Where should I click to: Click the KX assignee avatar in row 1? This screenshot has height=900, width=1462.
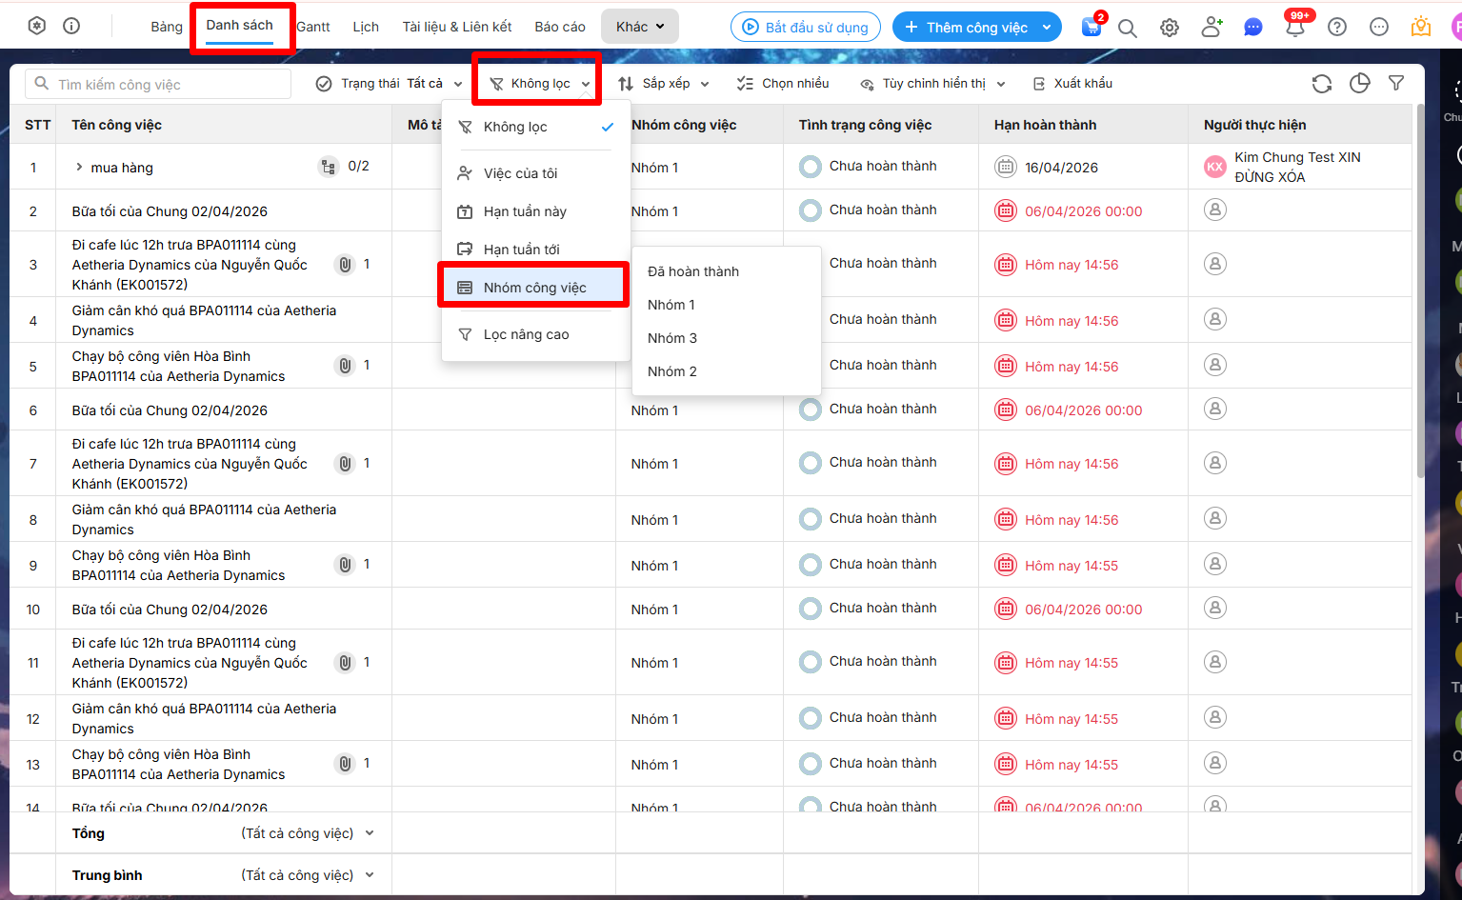(x=1215, y=167)
